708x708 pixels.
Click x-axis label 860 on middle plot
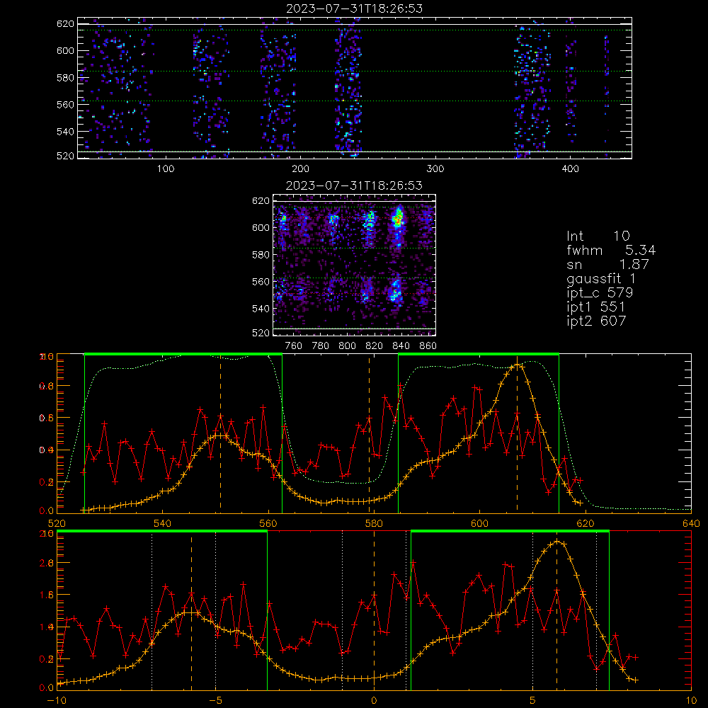428,346
